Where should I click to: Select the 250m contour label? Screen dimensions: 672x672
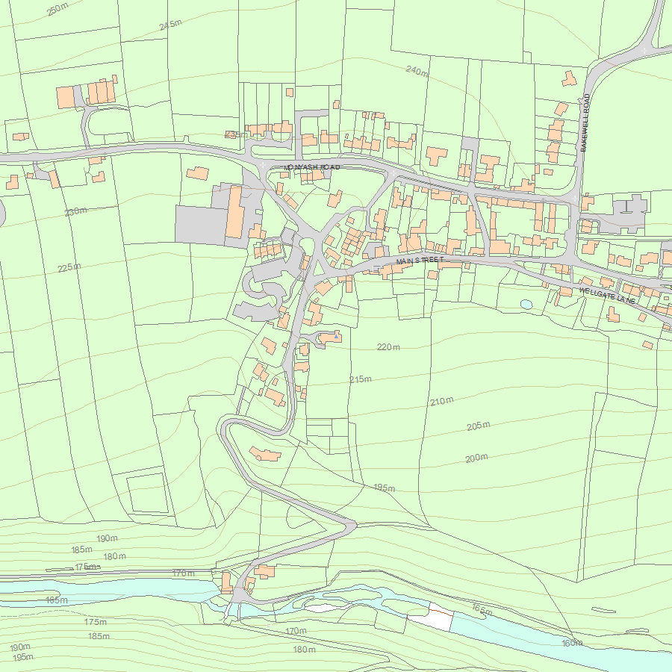click(57, 9)
